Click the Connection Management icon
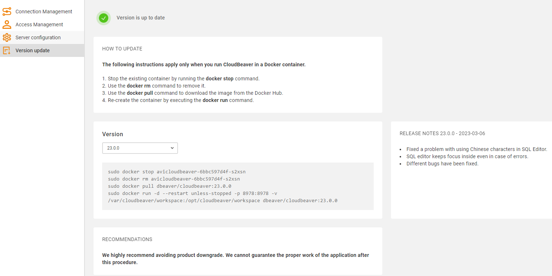This screenshot has height=276, width=552. pos(7,12)
